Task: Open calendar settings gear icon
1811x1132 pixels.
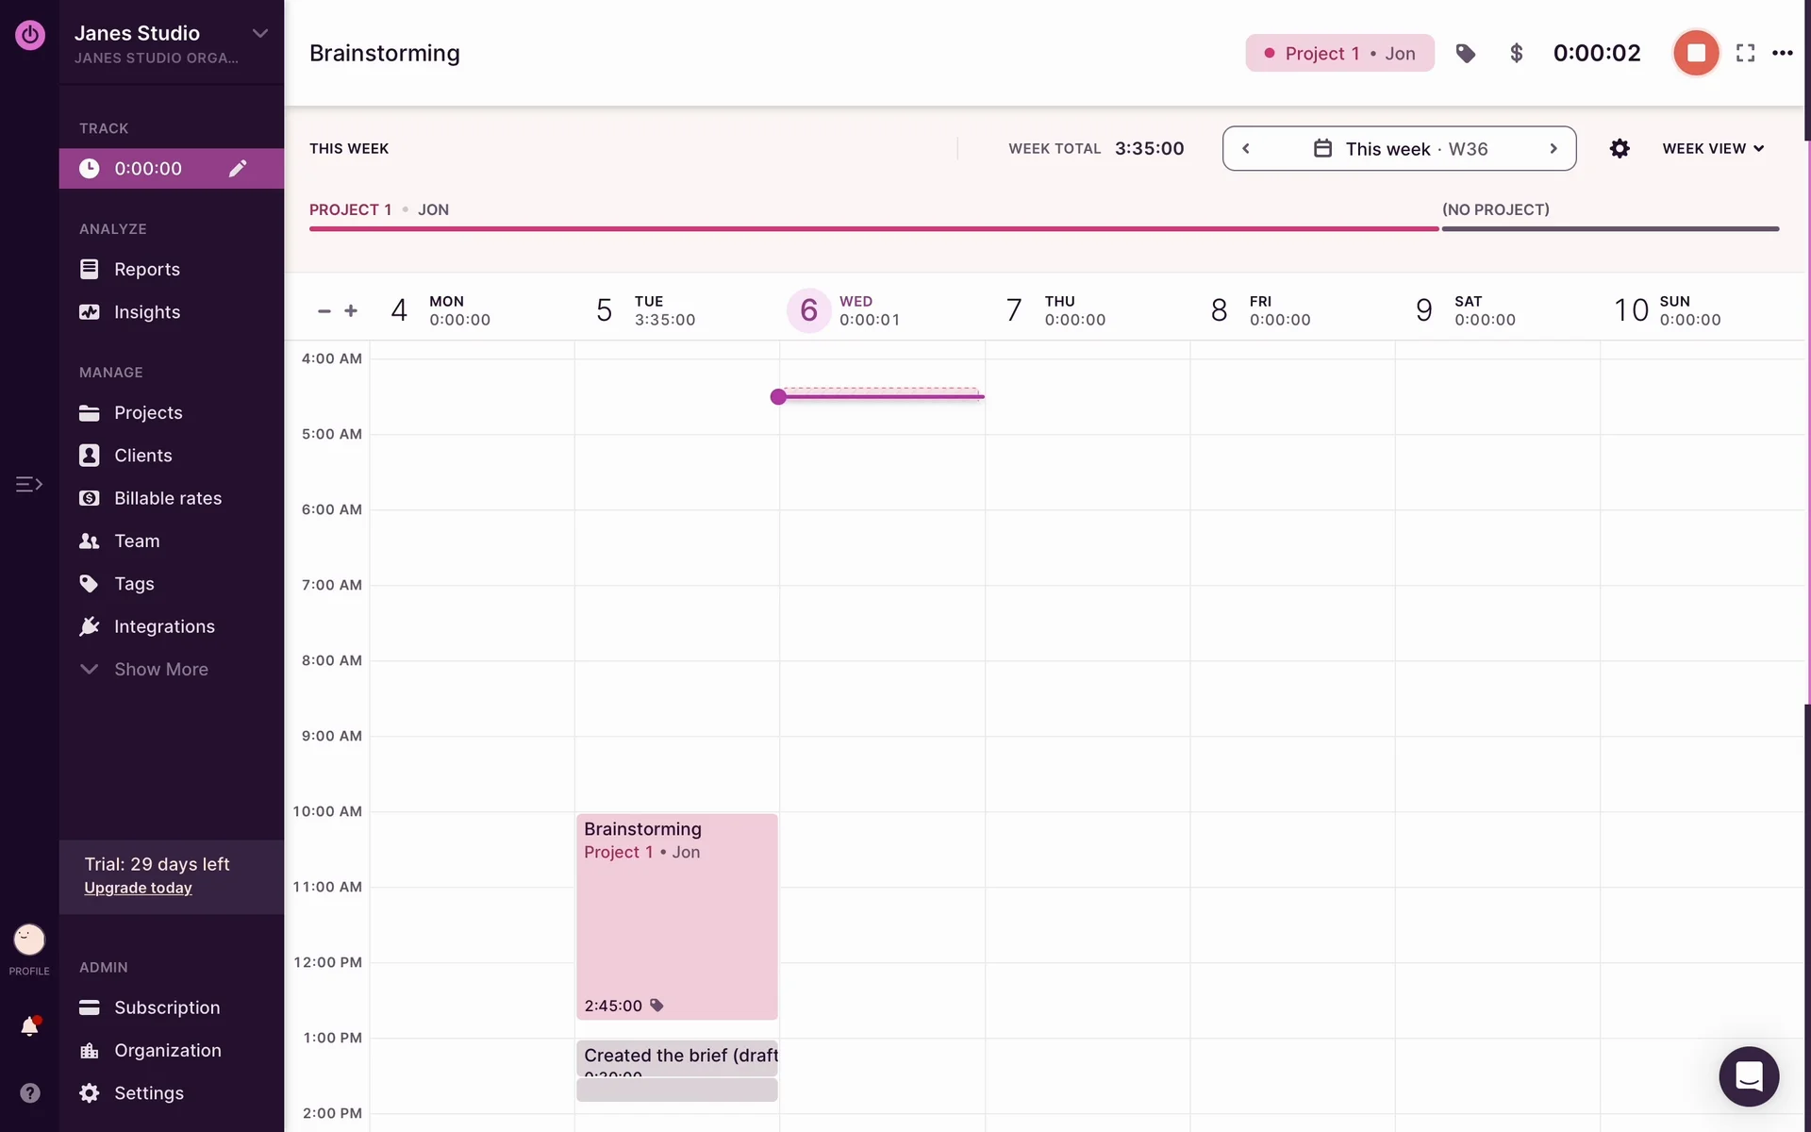Action: click(x=1619, y=149)
